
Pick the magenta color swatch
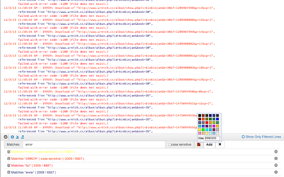tap(214, 126)
